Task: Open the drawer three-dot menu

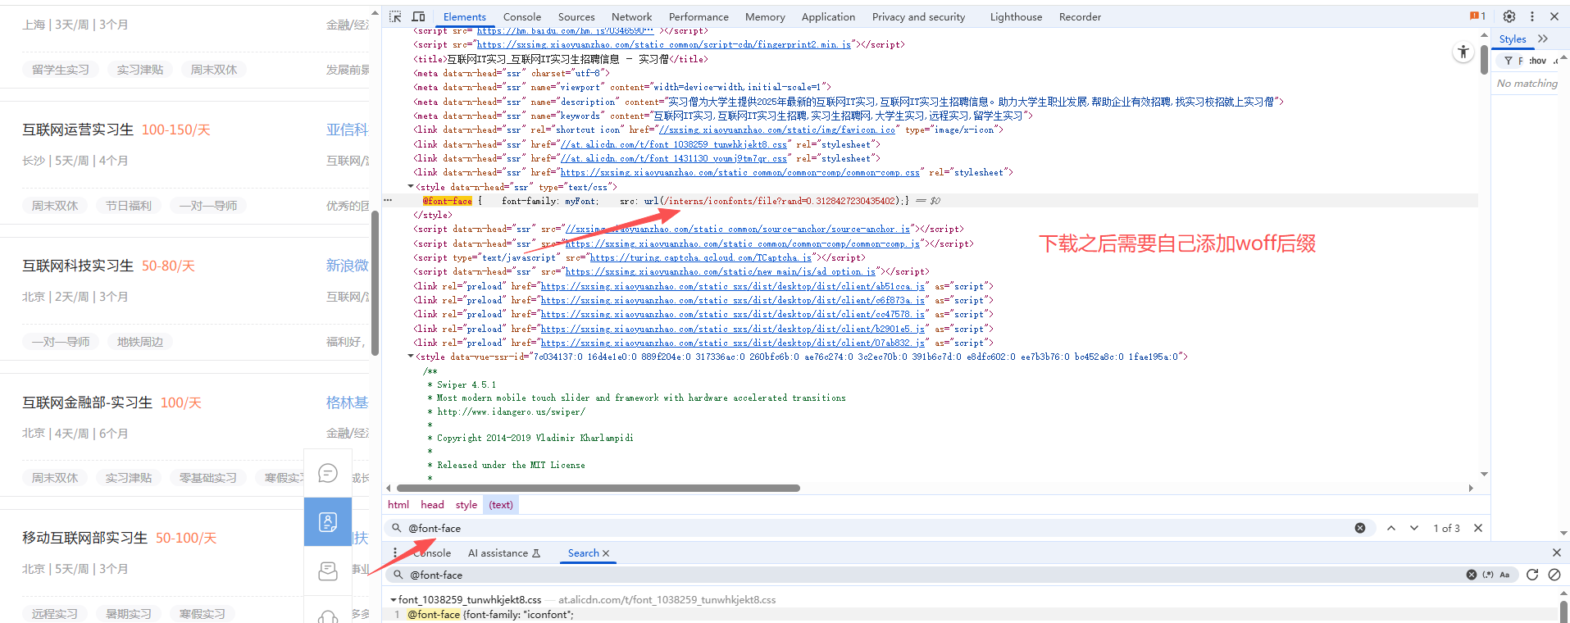Action: coord(395,553)
